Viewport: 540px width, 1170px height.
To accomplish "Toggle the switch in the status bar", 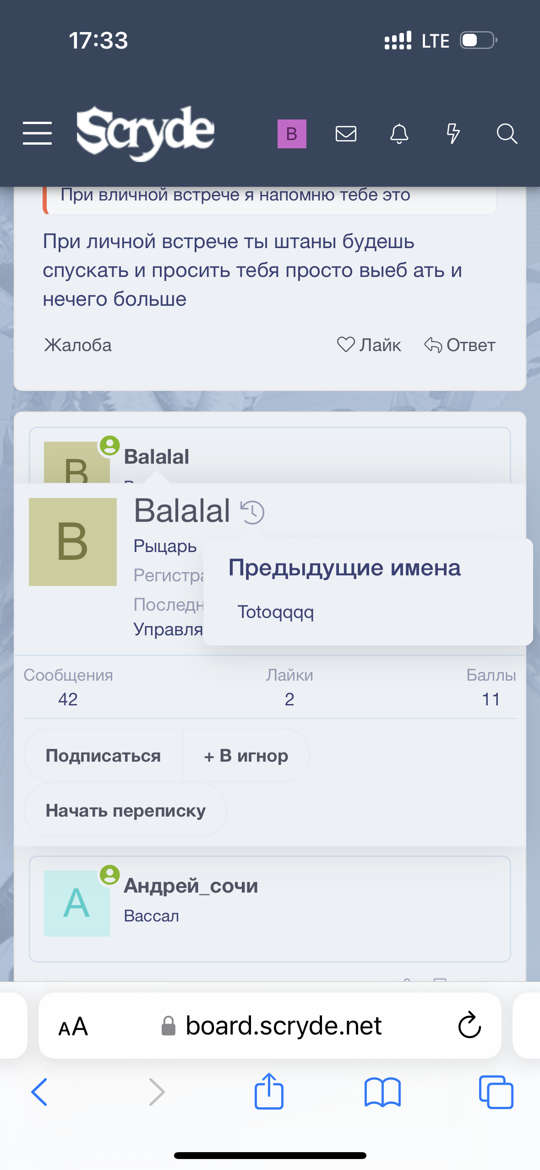I will click(x=477, y=40).
